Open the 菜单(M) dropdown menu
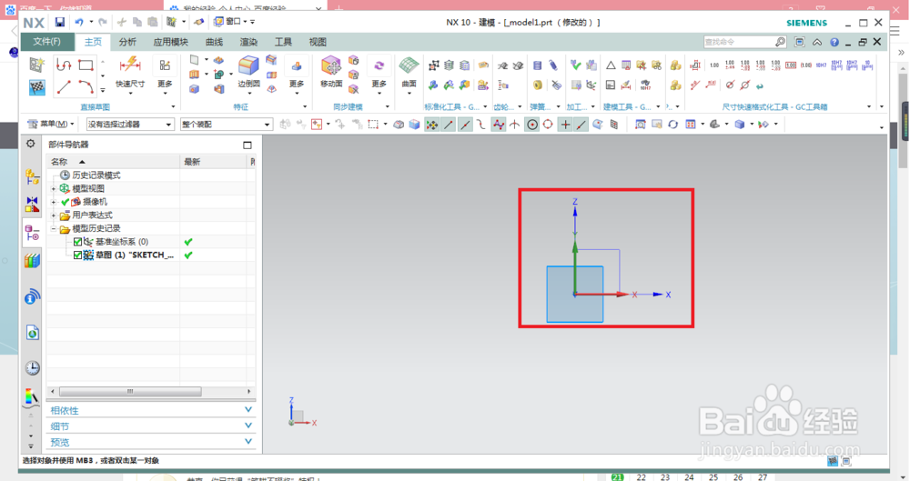This screenshot has width=910, height=481. (51, 124)
